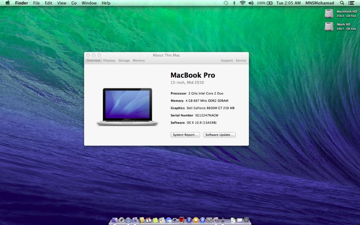Image resolution: width=360 pixels, height=225 pixels.
Task: Open the View menu
Action: pyautogui.click(x=62, y=3)
